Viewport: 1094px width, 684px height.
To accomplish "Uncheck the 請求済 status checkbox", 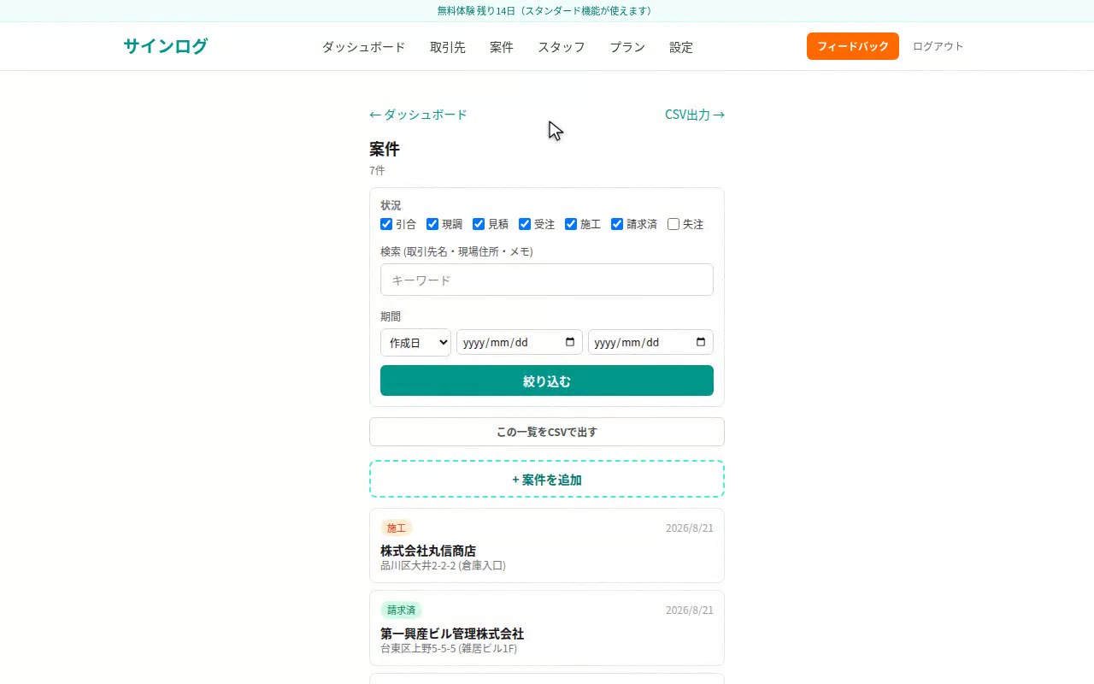I will click(617, 224).
